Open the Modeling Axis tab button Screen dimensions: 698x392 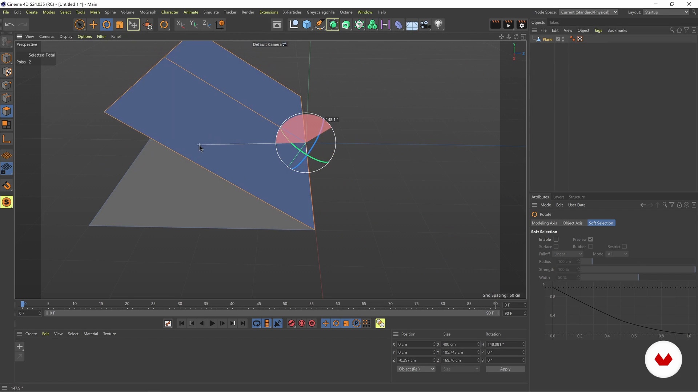pos(544,223)
